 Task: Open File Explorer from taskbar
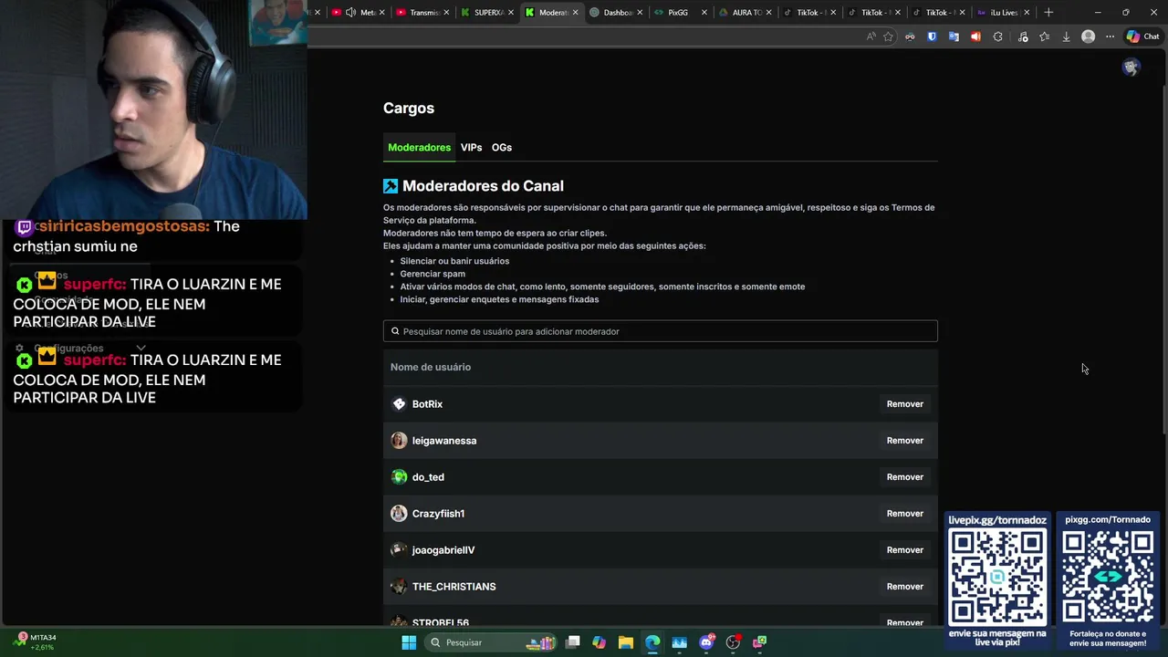[625, 642]
